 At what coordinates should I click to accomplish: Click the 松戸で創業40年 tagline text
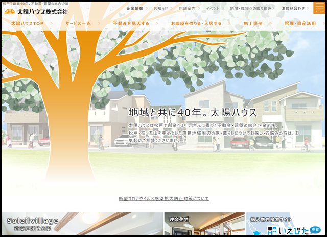pyautogui.click(x=35, y=4)
